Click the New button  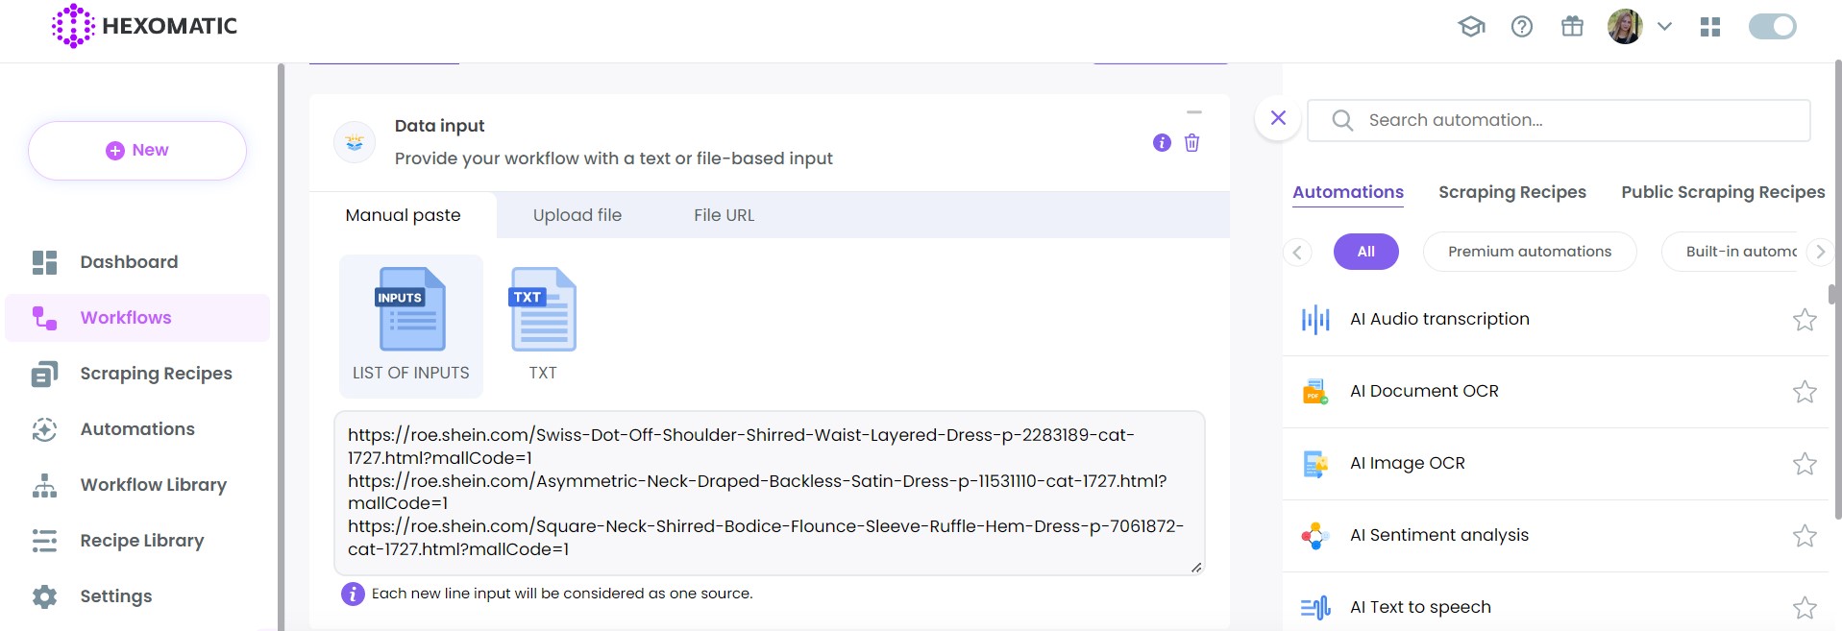point(137,151)
